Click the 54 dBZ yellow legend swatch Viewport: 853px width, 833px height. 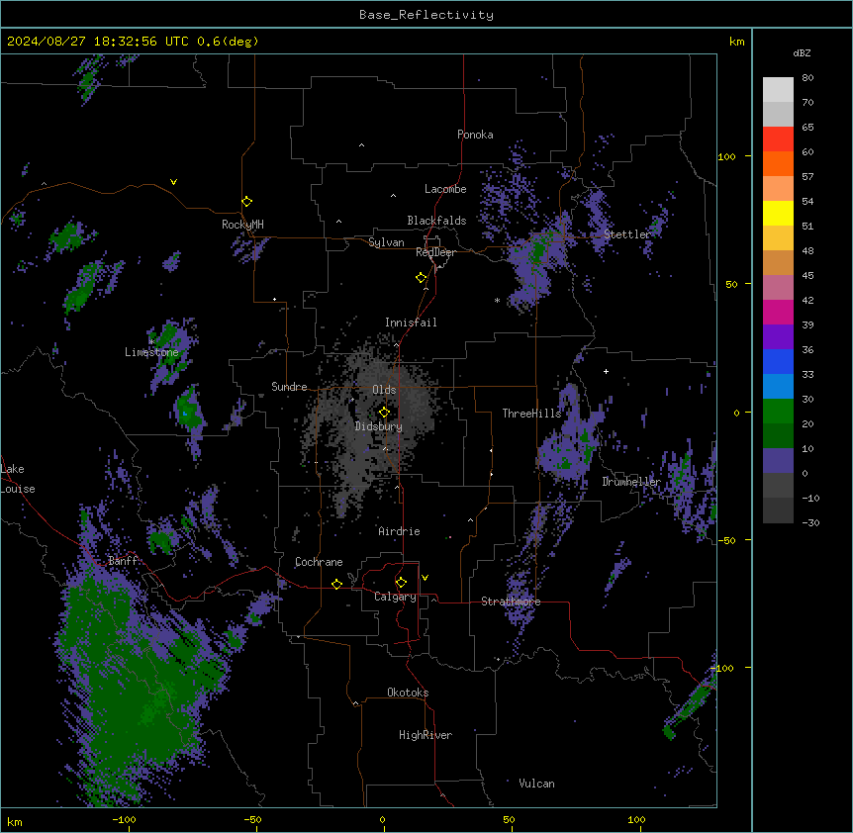tap(778, 213)
